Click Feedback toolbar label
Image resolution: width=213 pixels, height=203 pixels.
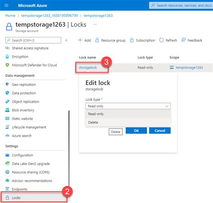195,40
